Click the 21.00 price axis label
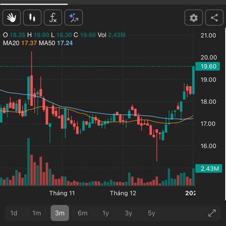 tap(208, 35)
